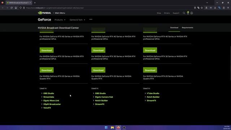The height and width of the screenshot is (130, 231).
Task: Open reader view icon in address bar
Action: [195, 8]
